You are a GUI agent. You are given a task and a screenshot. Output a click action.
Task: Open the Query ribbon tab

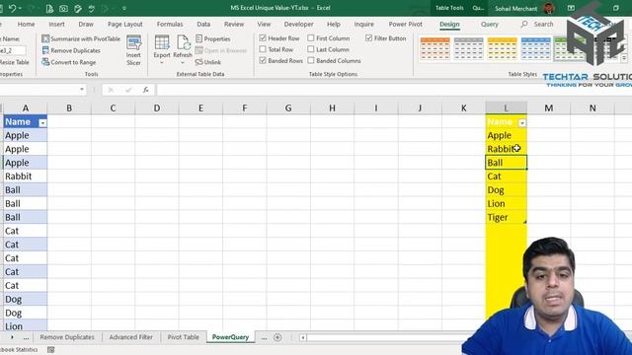point(490,24)
